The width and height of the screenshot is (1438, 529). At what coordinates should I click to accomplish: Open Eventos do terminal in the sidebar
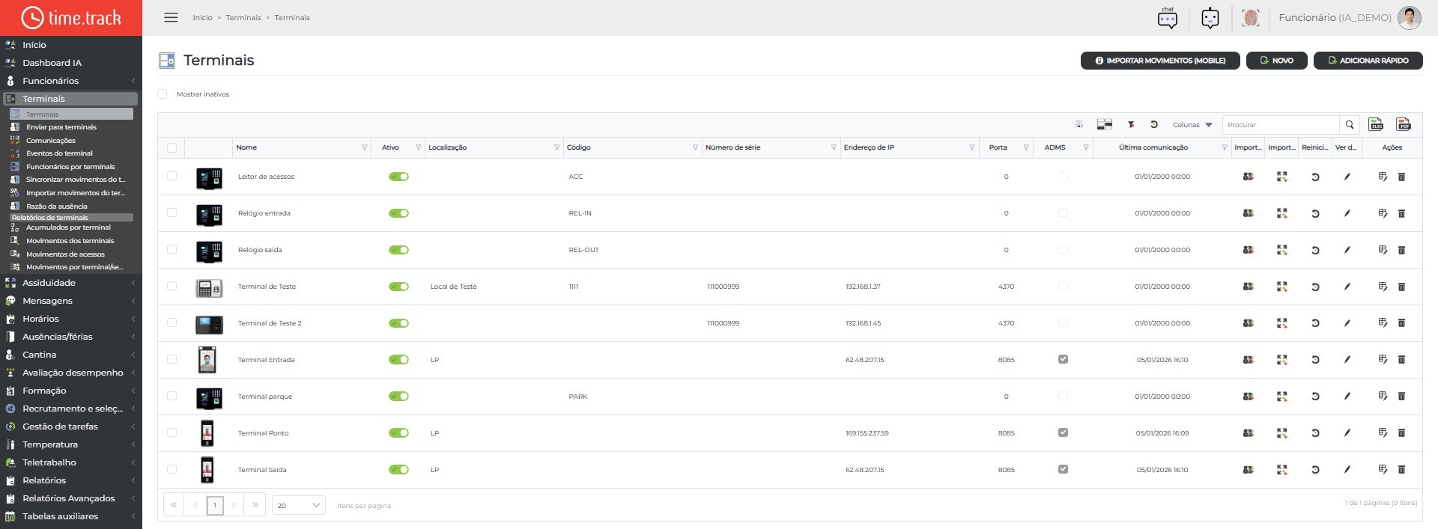coord(59,153)
